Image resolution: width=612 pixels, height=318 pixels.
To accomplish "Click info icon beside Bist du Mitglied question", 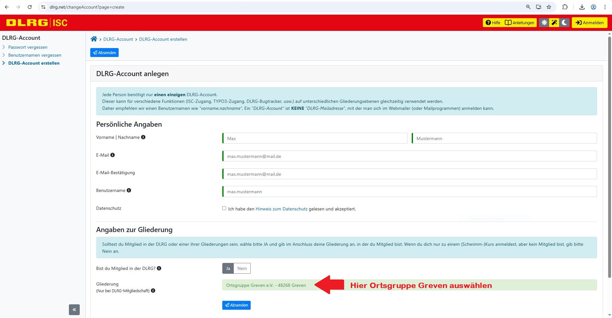I will 159,268.
